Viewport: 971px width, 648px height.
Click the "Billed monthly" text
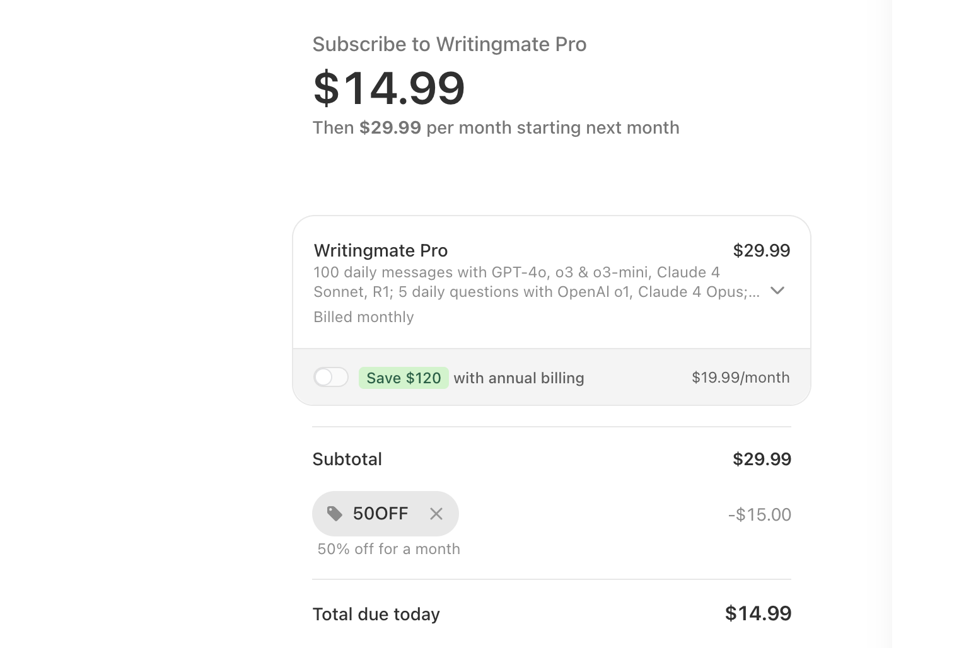(364, 317)
